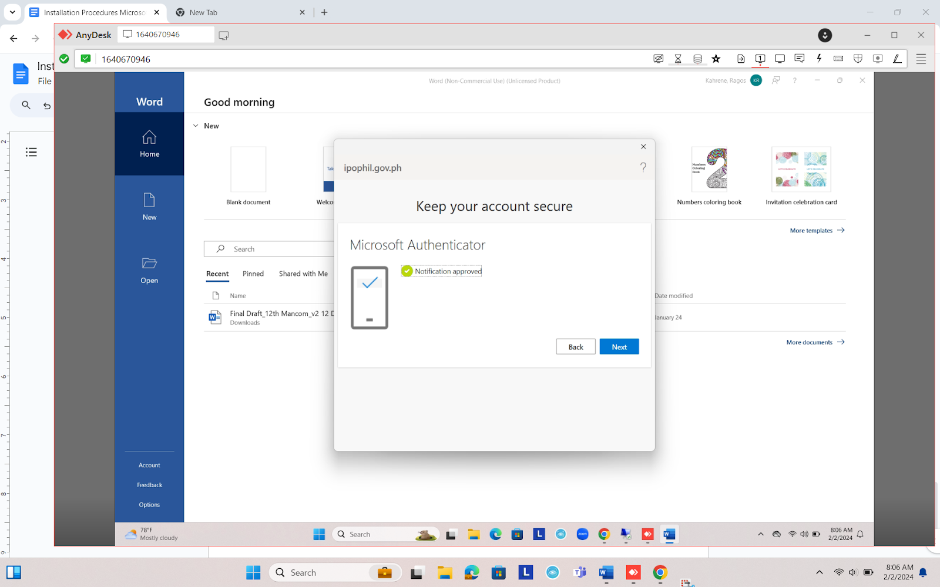Open AnyDesk hamburger main menu
The height and width of the screenshot is (587, 940).
(x=921, y=59)
